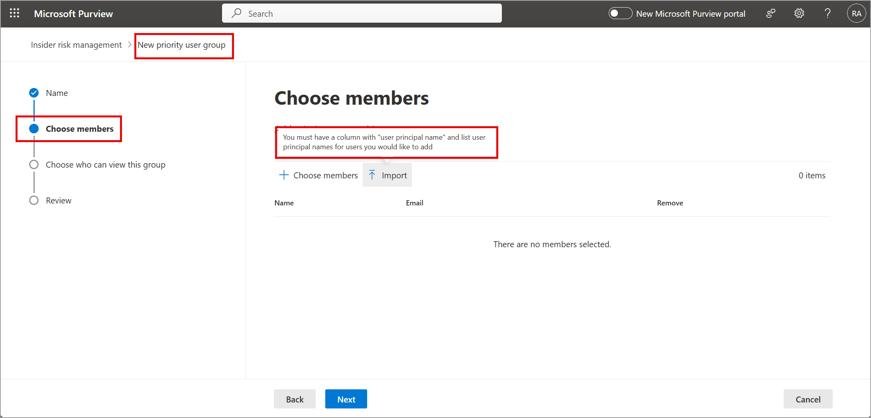Select Choose who can view this group step
This screenshot has width=871, height=418.
coord(105,164)
